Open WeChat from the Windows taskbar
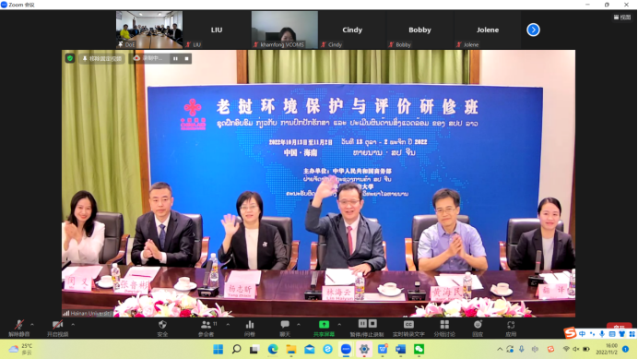The image size is (638, 359). tap(419, 349)
